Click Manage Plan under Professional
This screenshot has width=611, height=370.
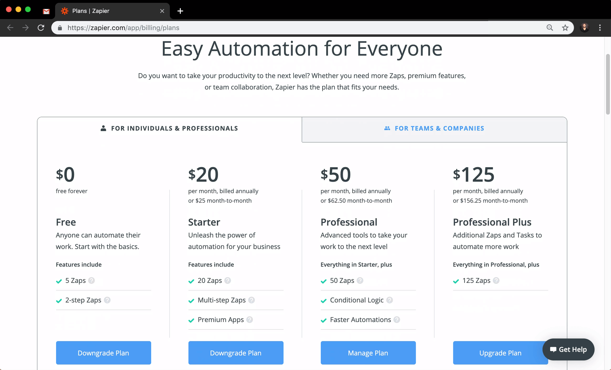tap(368, 353)
